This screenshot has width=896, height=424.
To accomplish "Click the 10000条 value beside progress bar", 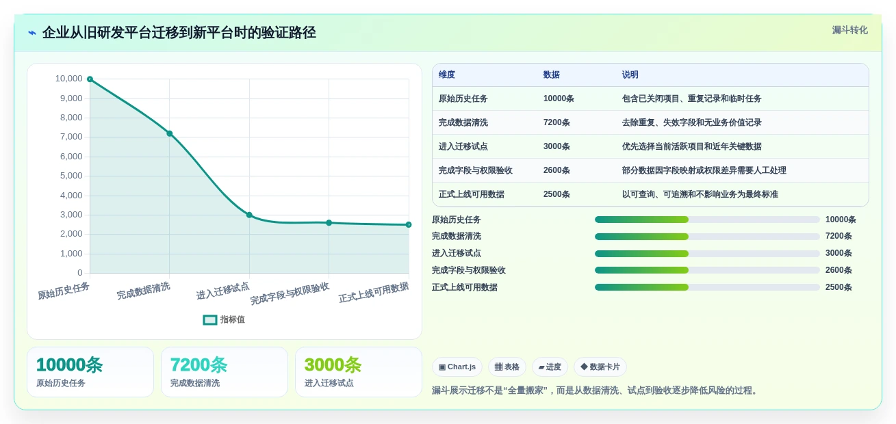I will pos(841,220).
